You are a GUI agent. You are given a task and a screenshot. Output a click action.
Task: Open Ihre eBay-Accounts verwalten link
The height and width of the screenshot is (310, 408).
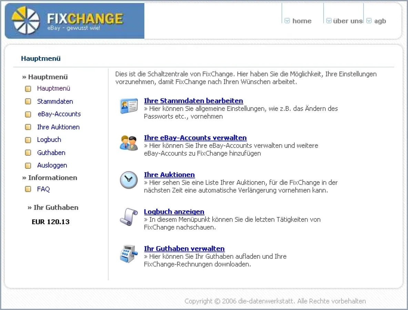coord(195,138)
